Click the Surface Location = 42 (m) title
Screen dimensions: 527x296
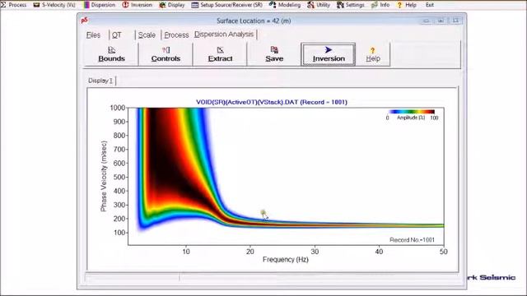(254, 21)
